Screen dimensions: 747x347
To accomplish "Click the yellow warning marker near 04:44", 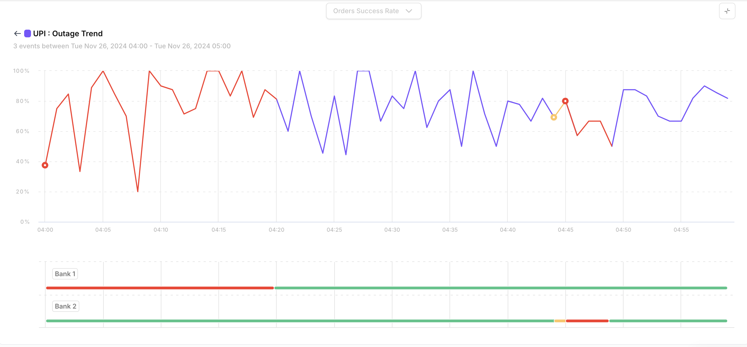I will click(554, 117).
